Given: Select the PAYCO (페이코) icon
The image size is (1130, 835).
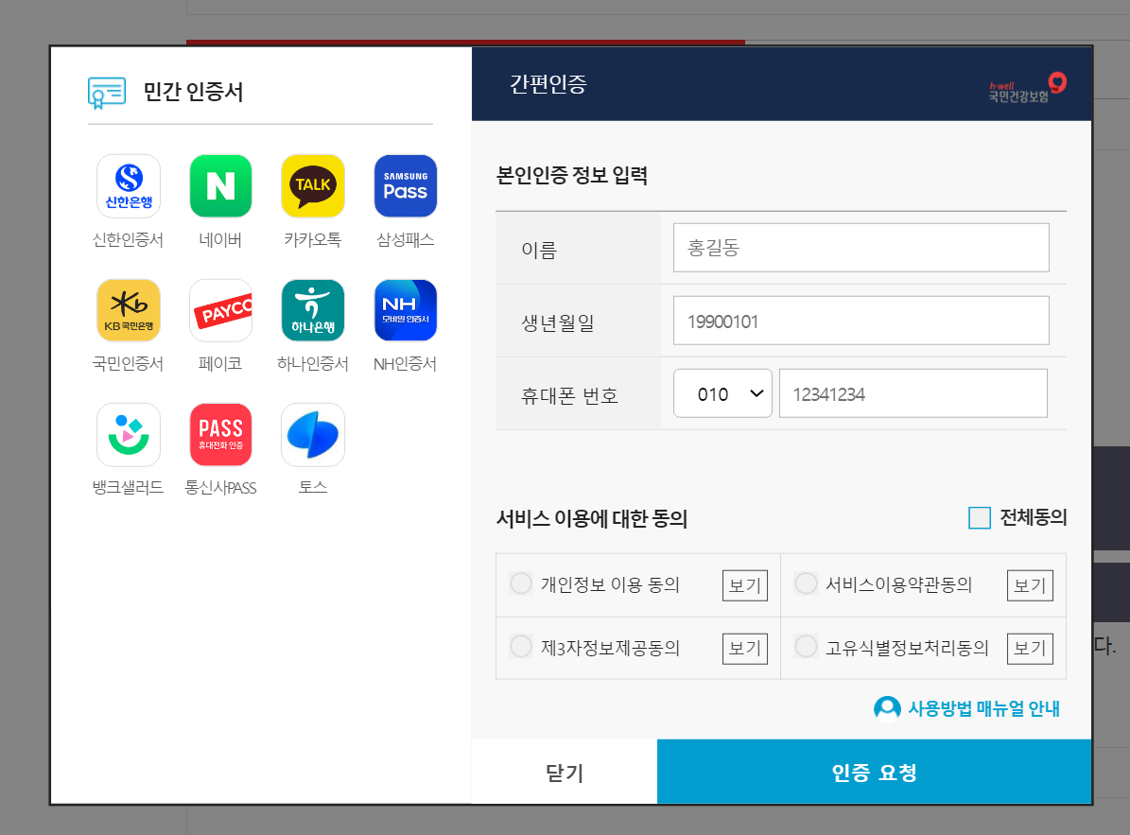Looking at the screenshot, I should pos(220,310).
